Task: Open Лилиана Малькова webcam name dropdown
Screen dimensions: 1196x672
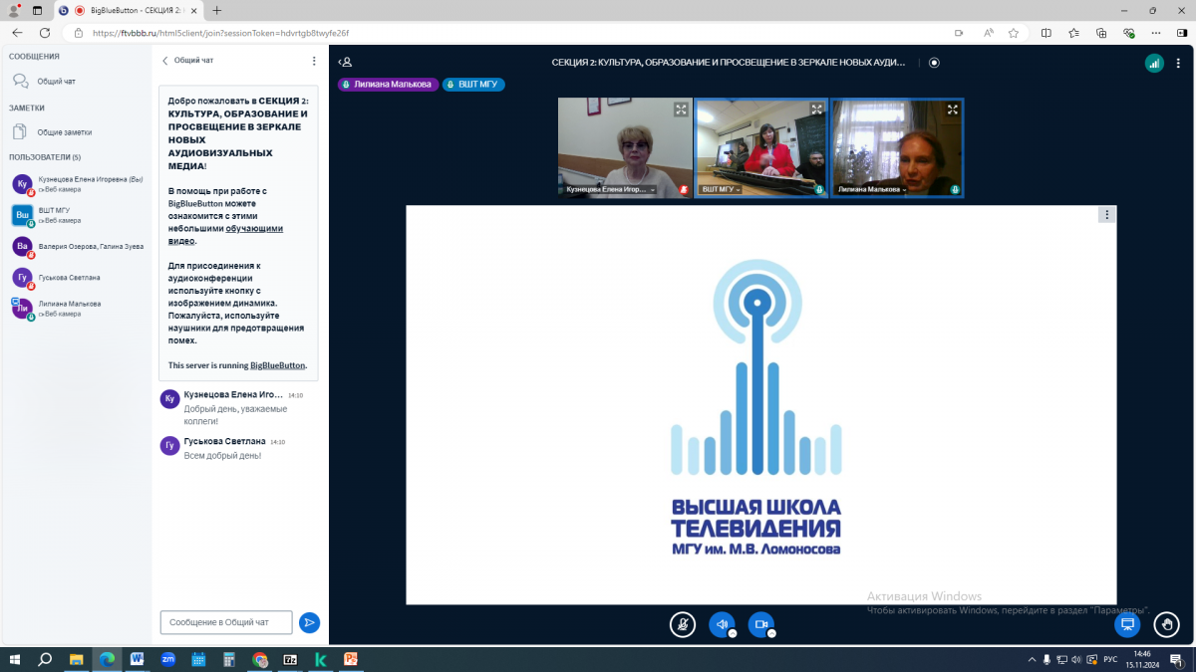Action: tap(872, 189)
